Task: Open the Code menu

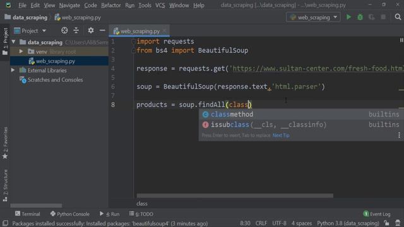Action: tap(90, 5)
